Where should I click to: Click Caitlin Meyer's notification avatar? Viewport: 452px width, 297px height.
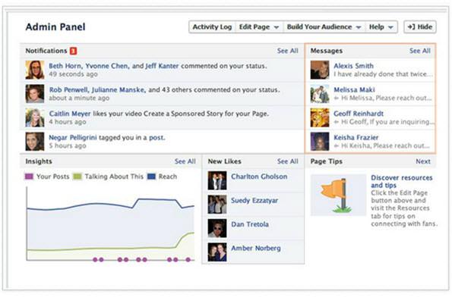click(x=35, y=117)
